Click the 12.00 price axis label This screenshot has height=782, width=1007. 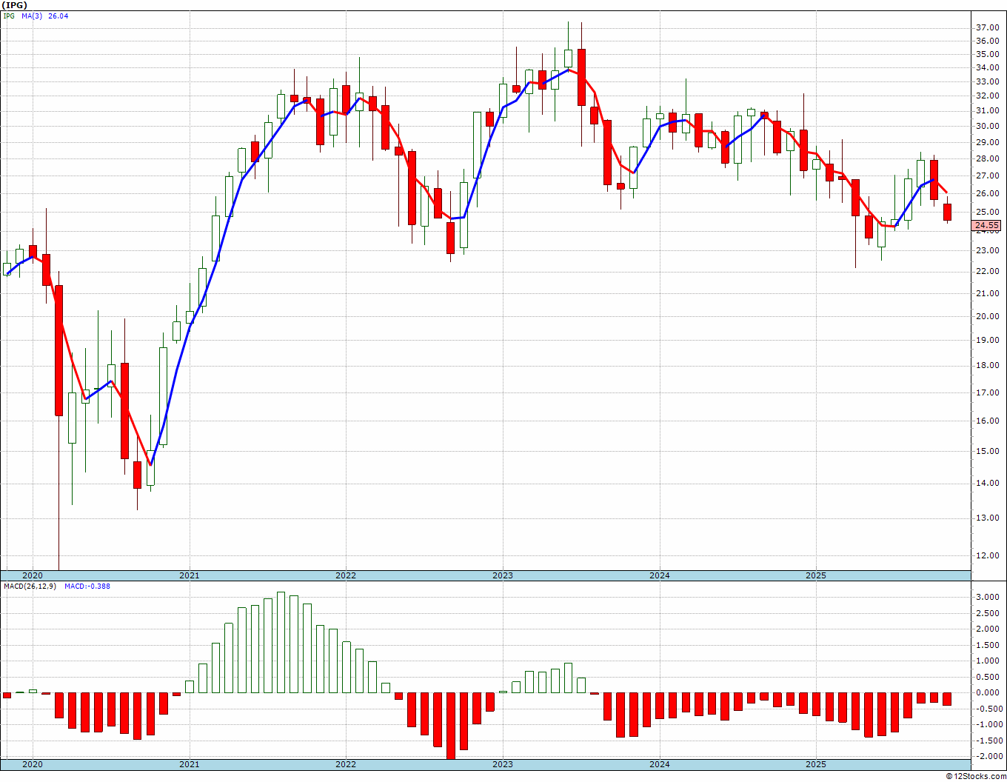[x=988, y=555]
